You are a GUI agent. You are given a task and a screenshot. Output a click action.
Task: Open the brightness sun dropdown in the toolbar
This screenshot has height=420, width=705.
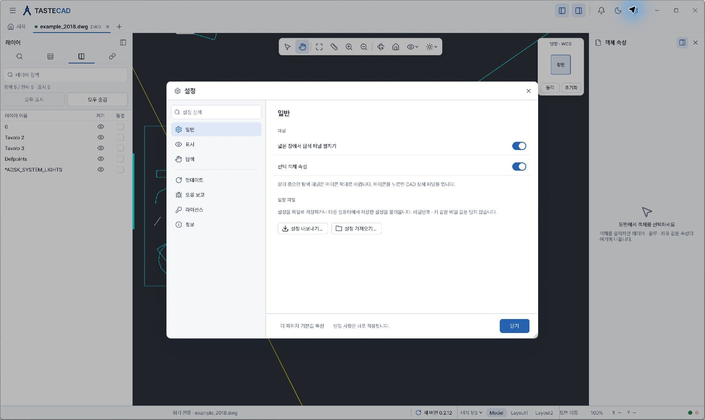click(x=432, y=47)
